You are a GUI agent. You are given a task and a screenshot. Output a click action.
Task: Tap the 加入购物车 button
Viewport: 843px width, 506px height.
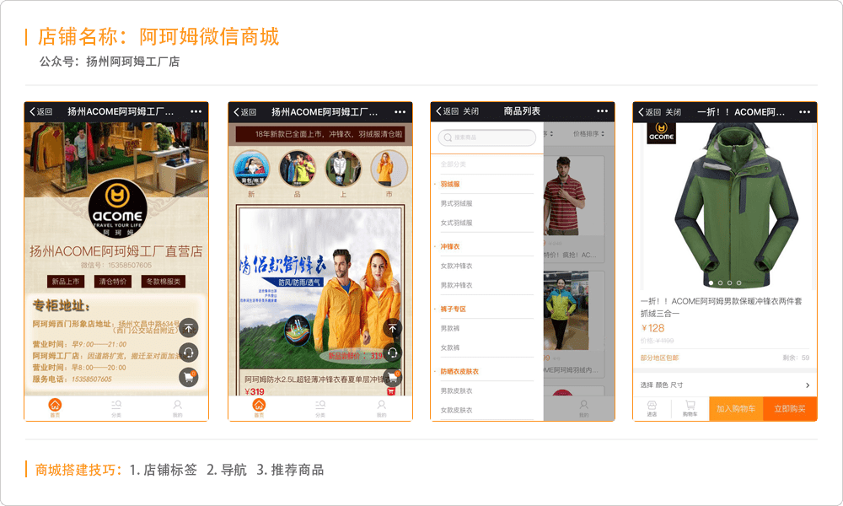(x=736, y=409)
